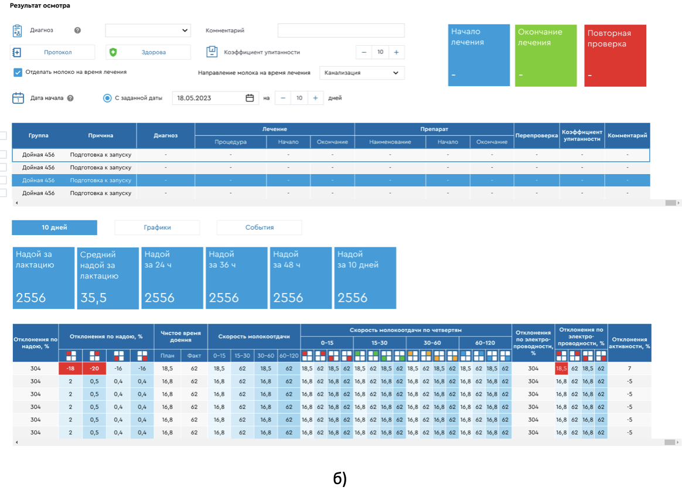Click the red -18 deviation cell

(70, 369)
